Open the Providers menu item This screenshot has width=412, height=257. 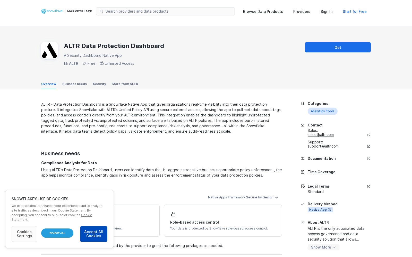point(302,12)
